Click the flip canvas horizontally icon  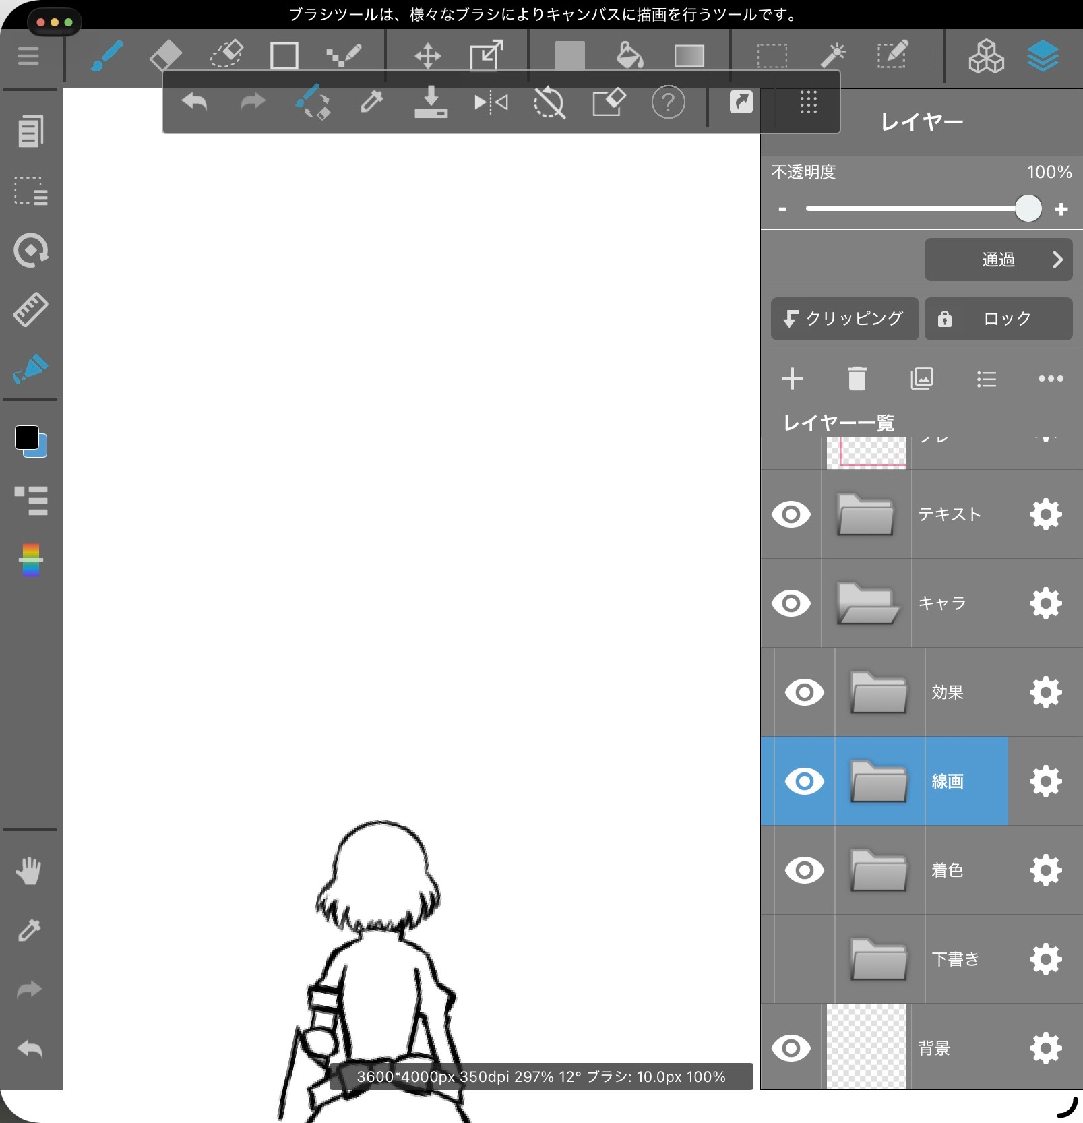[491, 103]
